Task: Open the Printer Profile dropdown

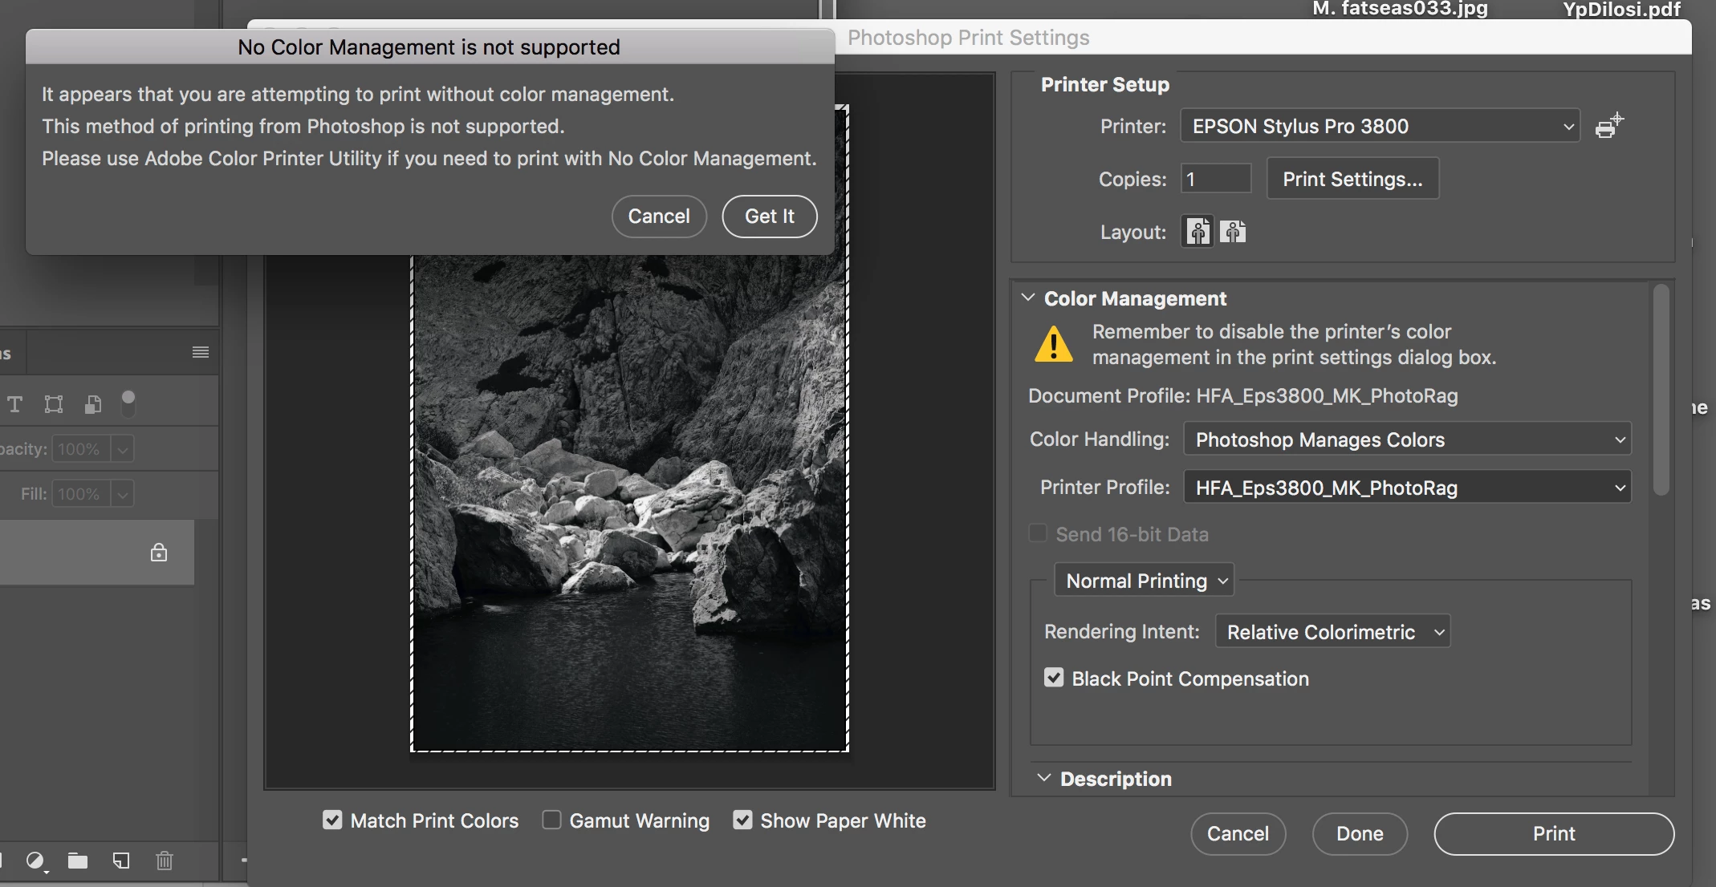Action: coord(1407,488)
